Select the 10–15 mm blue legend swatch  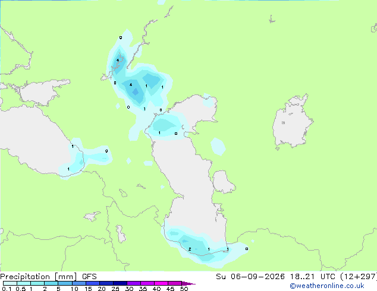click(x=79, y=283)
